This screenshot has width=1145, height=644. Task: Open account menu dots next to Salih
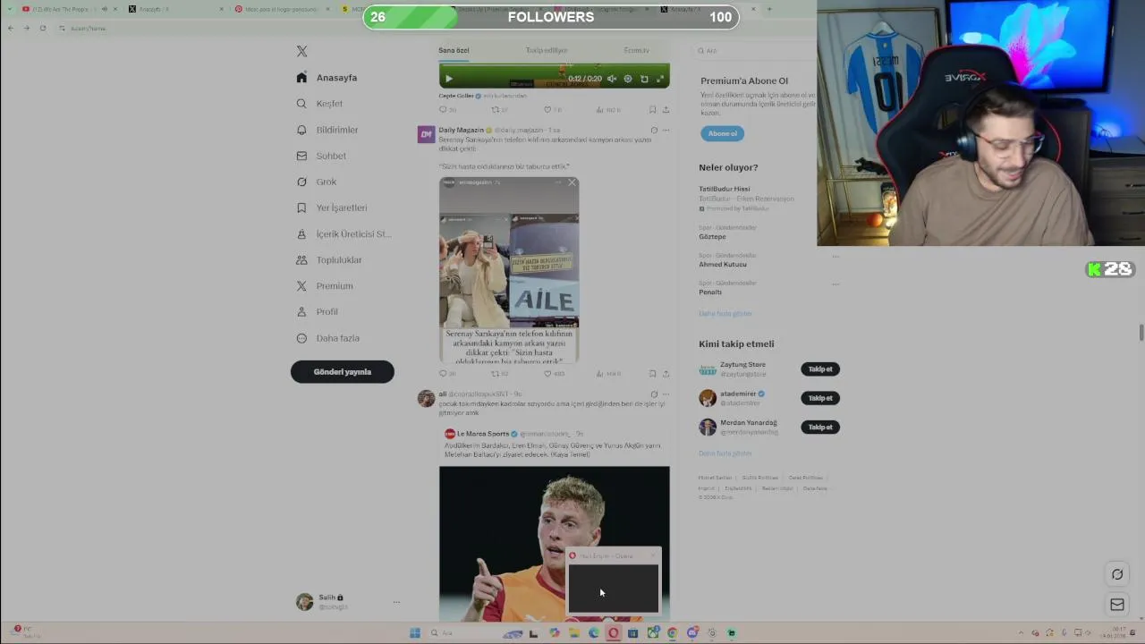(396, 602)
